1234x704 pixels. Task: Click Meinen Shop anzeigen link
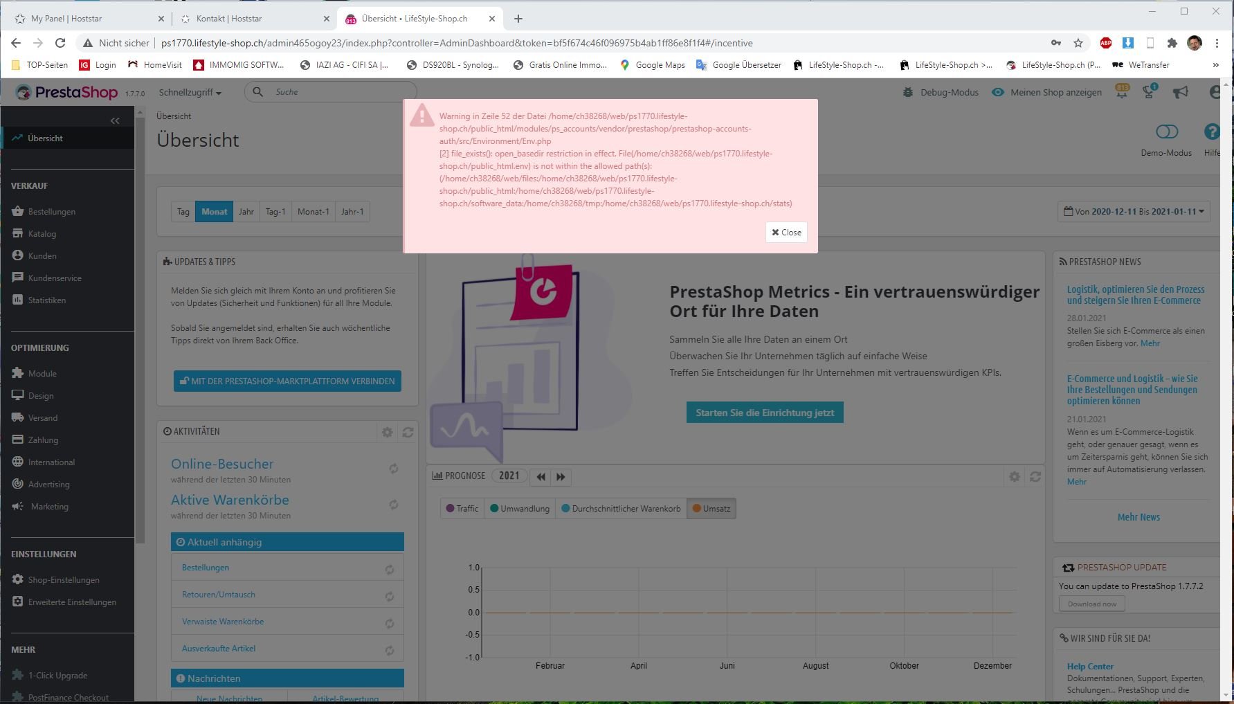click(1046, 92)
